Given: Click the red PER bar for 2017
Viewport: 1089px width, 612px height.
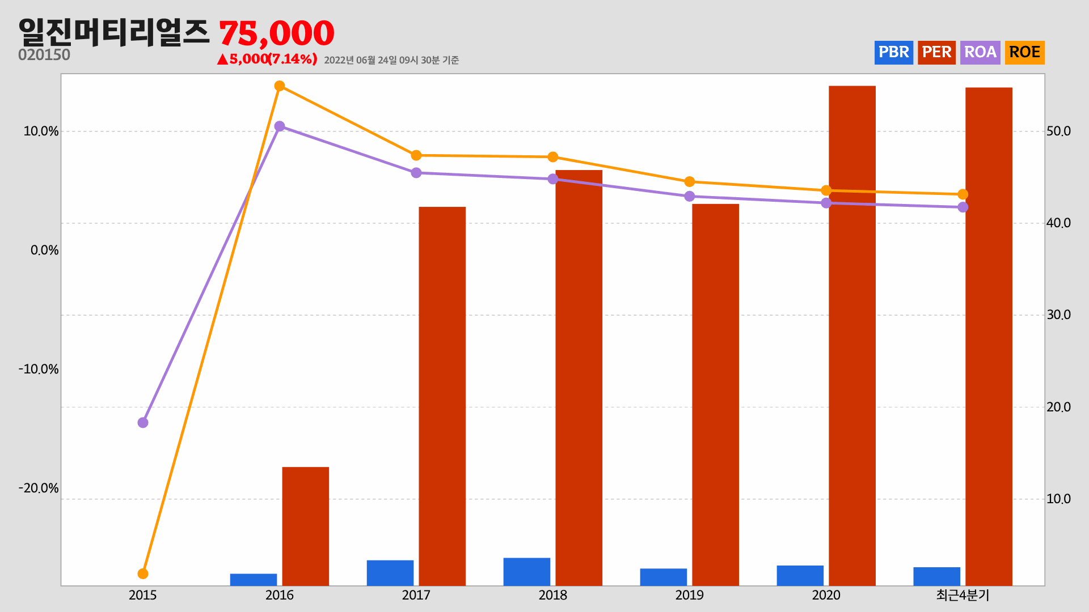Looking at the screenshot, I should [442, 396].
